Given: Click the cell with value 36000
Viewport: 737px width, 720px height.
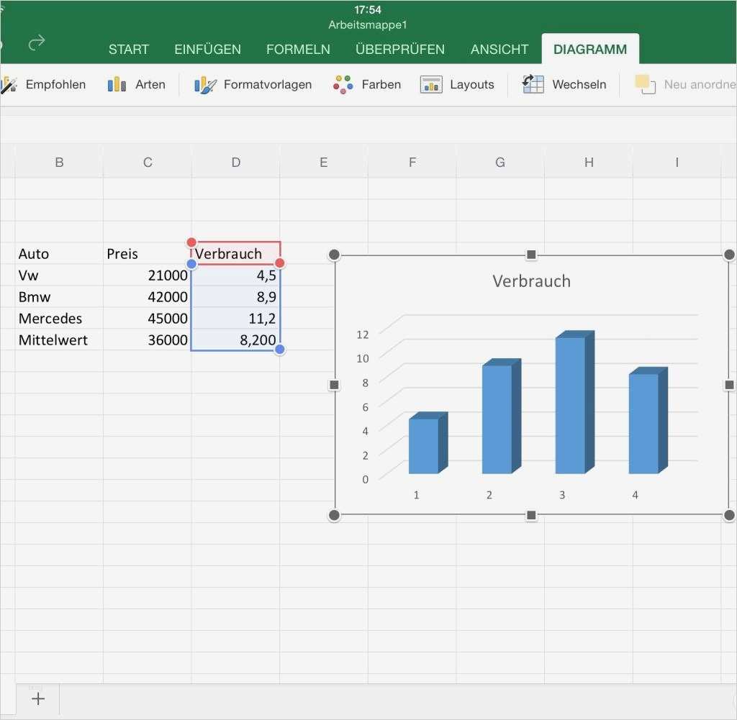Looking at the screenshot, I should (x=148, y=340).
